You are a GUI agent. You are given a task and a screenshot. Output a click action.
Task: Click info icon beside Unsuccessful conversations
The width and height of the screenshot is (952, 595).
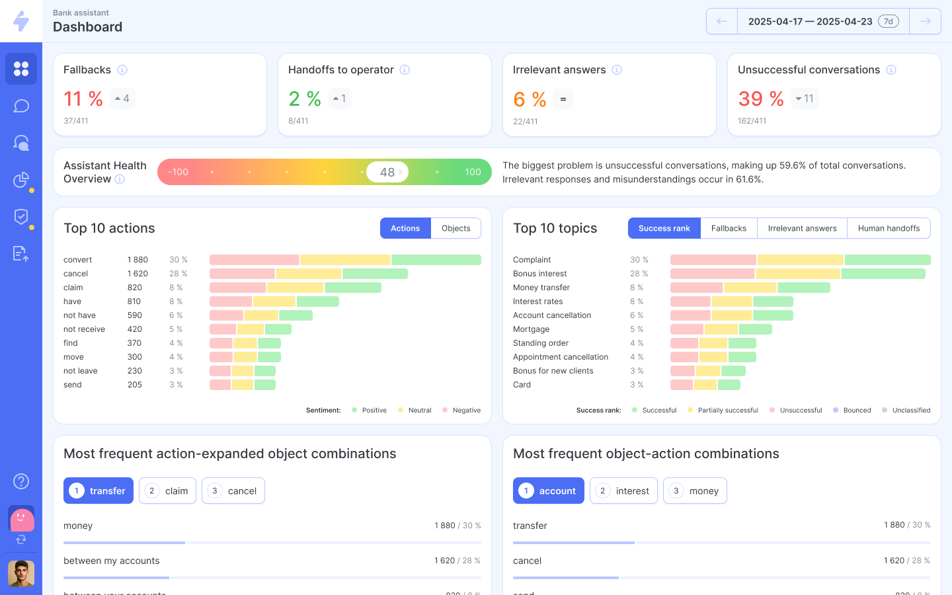click(x=891, y=70)
